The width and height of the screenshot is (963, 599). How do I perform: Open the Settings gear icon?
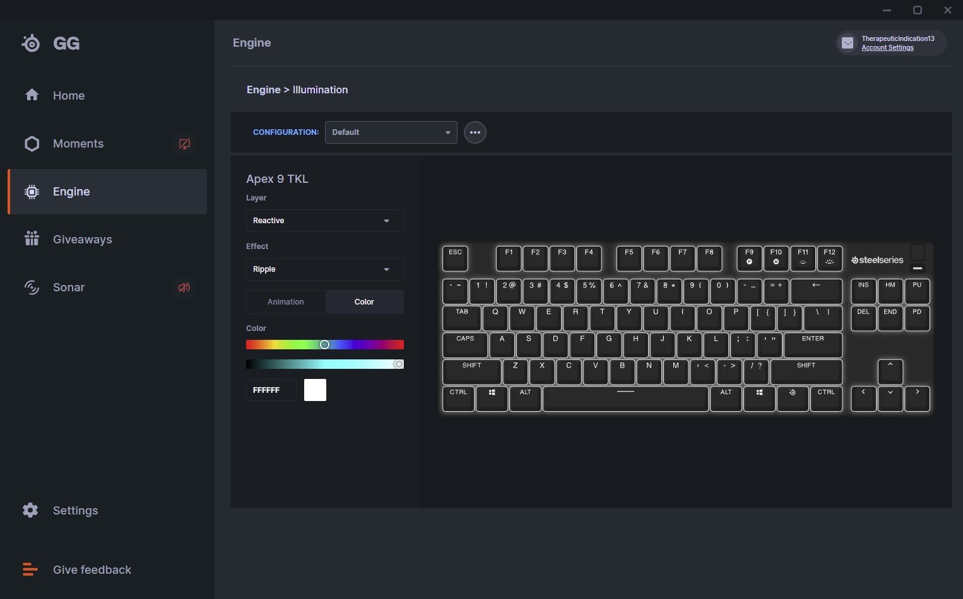(30, 510)
